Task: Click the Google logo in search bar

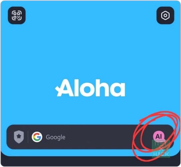Action: click(37, 137)
